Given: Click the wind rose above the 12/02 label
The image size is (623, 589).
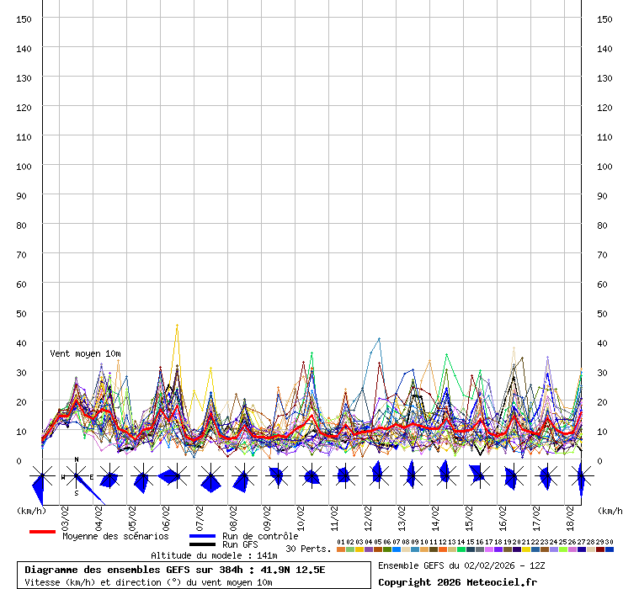Looking at the screenshot, I should [x=378, y=476].
